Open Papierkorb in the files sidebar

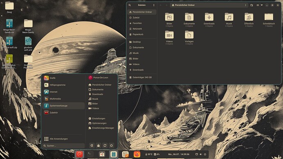[142, 34]
